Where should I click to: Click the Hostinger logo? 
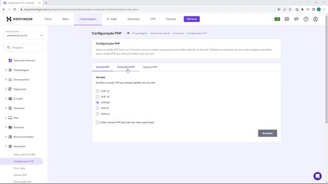[19, 19]
